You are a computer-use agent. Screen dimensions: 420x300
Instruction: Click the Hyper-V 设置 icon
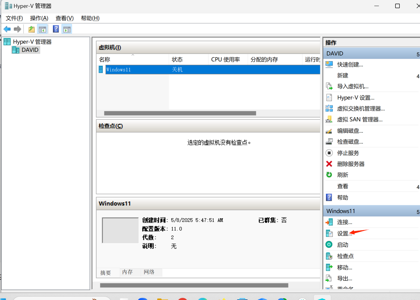click(x=329, y=97)
